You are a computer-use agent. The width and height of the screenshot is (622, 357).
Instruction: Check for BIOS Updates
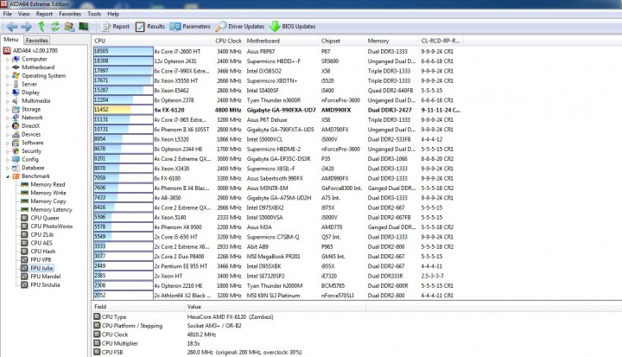[293, 27]
